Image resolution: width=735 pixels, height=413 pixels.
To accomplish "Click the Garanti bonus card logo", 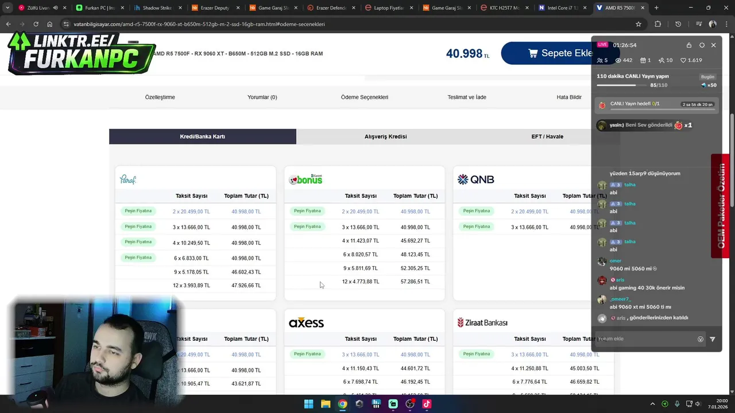I will [x=305, y=180].
